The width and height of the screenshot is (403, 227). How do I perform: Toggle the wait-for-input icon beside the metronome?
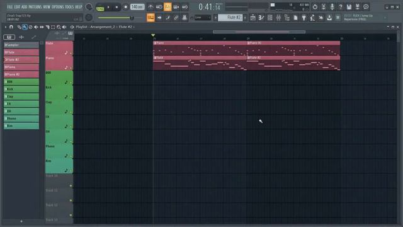159,7
